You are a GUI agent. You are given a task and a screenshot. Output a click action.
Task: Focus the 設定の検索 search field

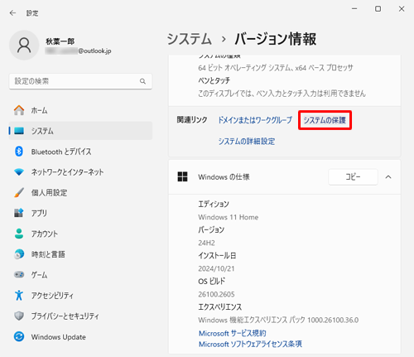click(x=80, y=81)
